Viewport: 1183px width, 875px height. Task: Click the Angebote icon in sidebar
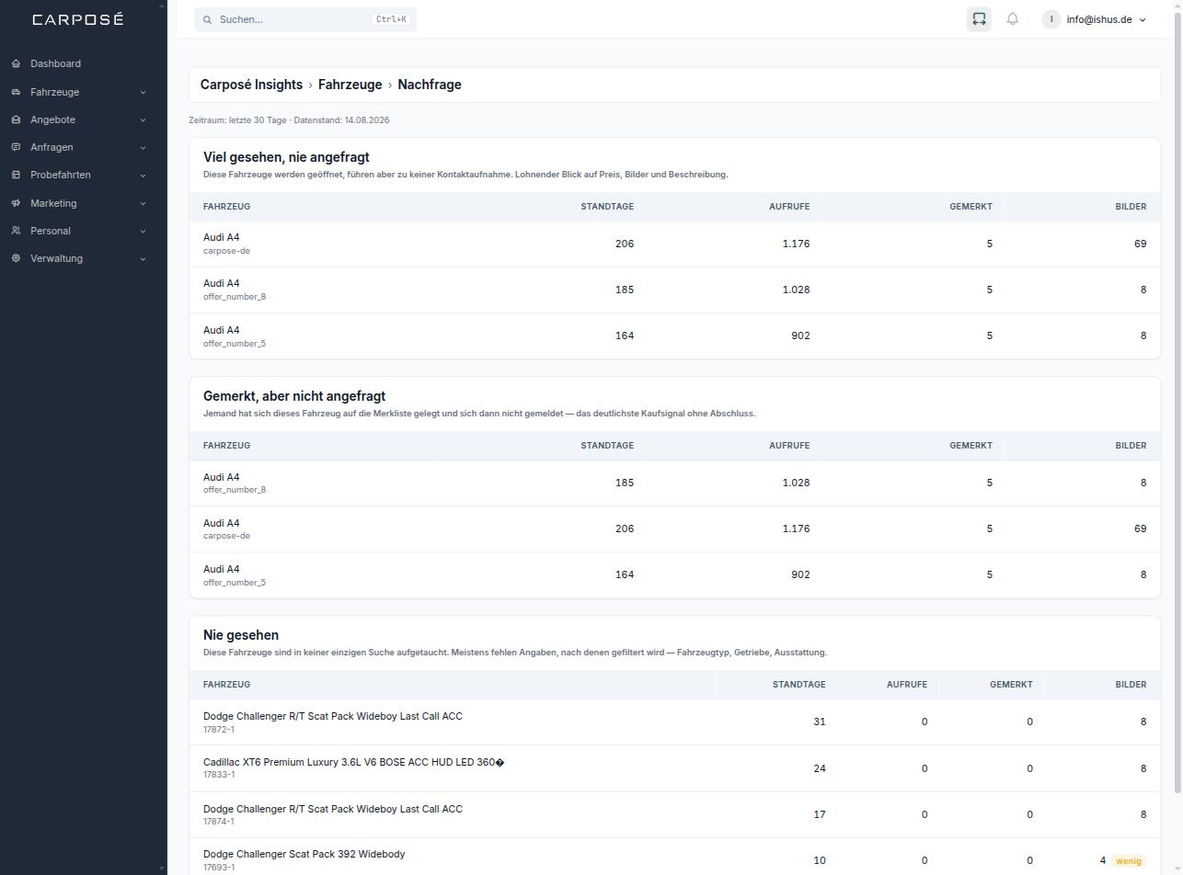tap(17, 119)
